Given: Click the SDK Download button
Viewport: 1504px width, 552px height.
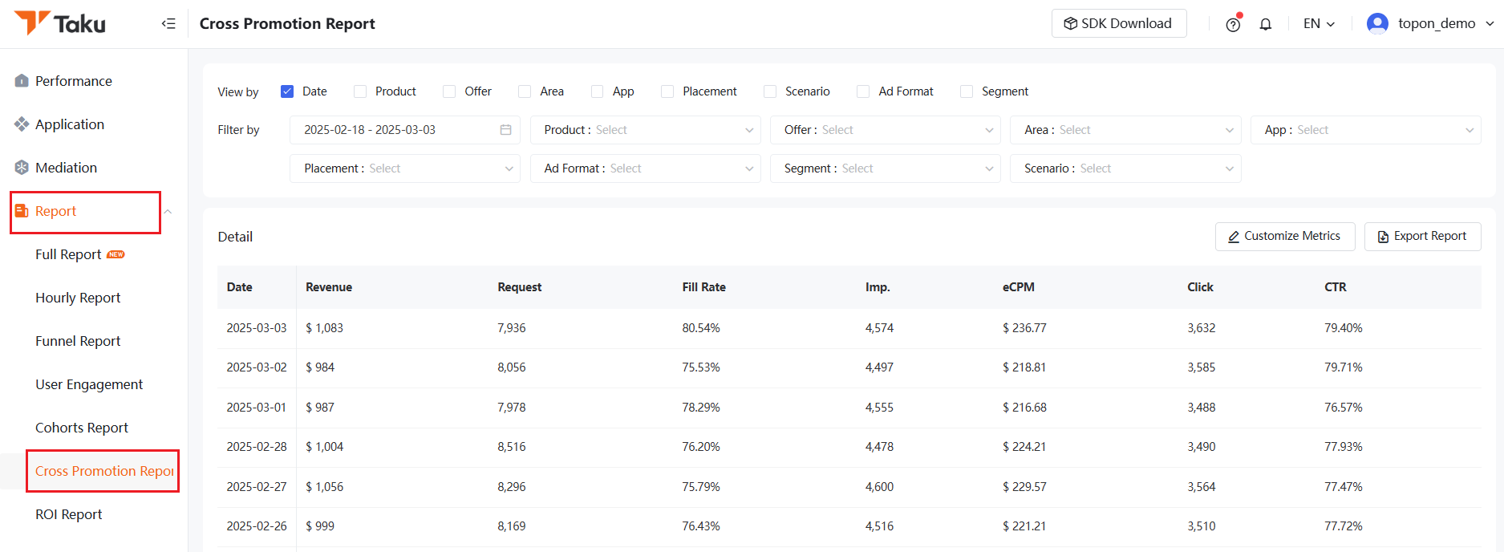Looking at the screenshot, I should tap(1119, 23).
